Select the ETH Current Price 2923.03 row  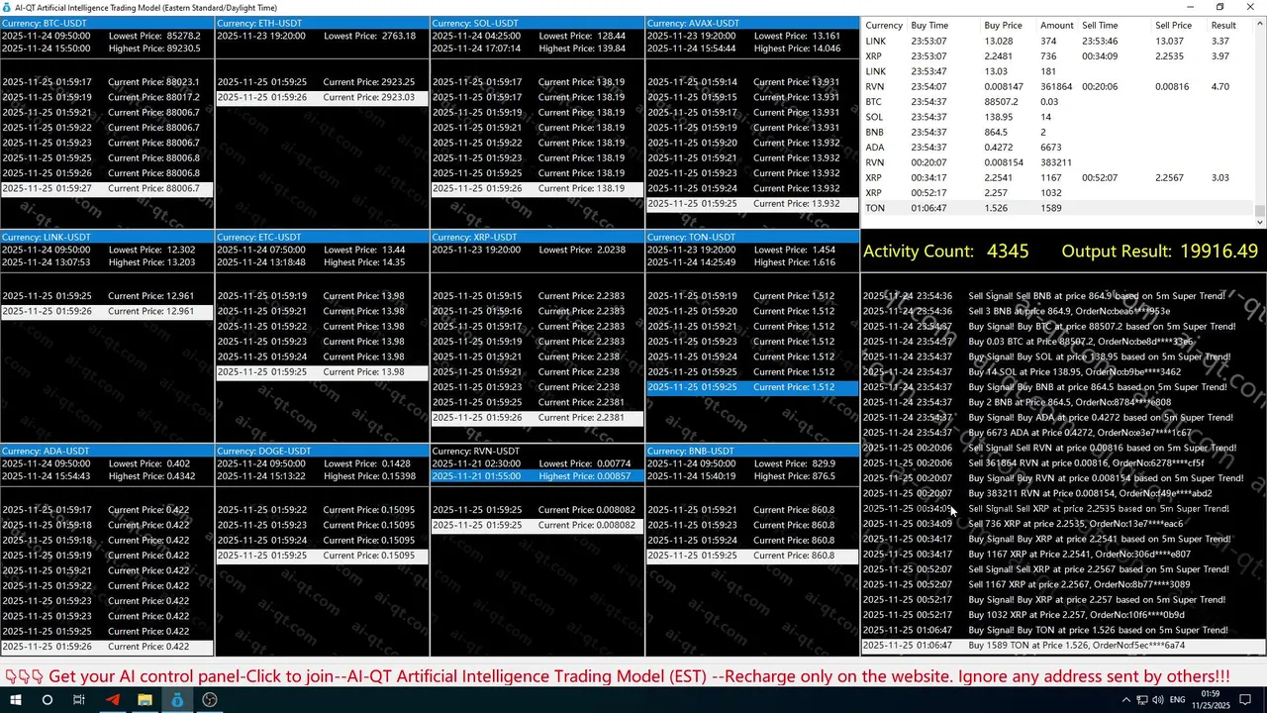pos(322,98)
